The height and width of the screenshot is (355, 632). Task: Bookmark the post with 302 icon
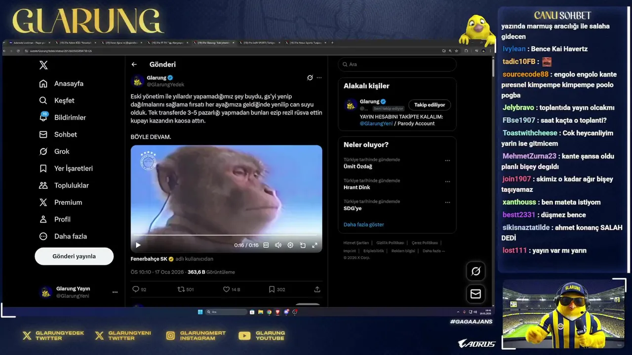(x=272, y=289)
